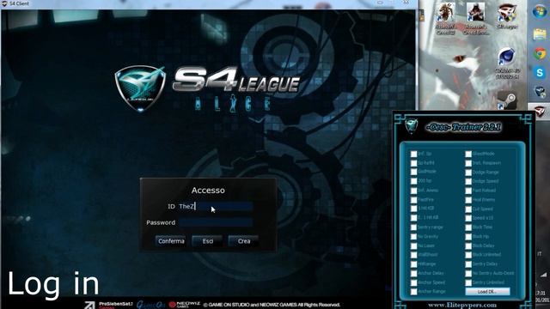The width and height of the screenshot is (550, 309).
Task: Tick the Speed x10 checkbox
Action: tap(468, 218)
